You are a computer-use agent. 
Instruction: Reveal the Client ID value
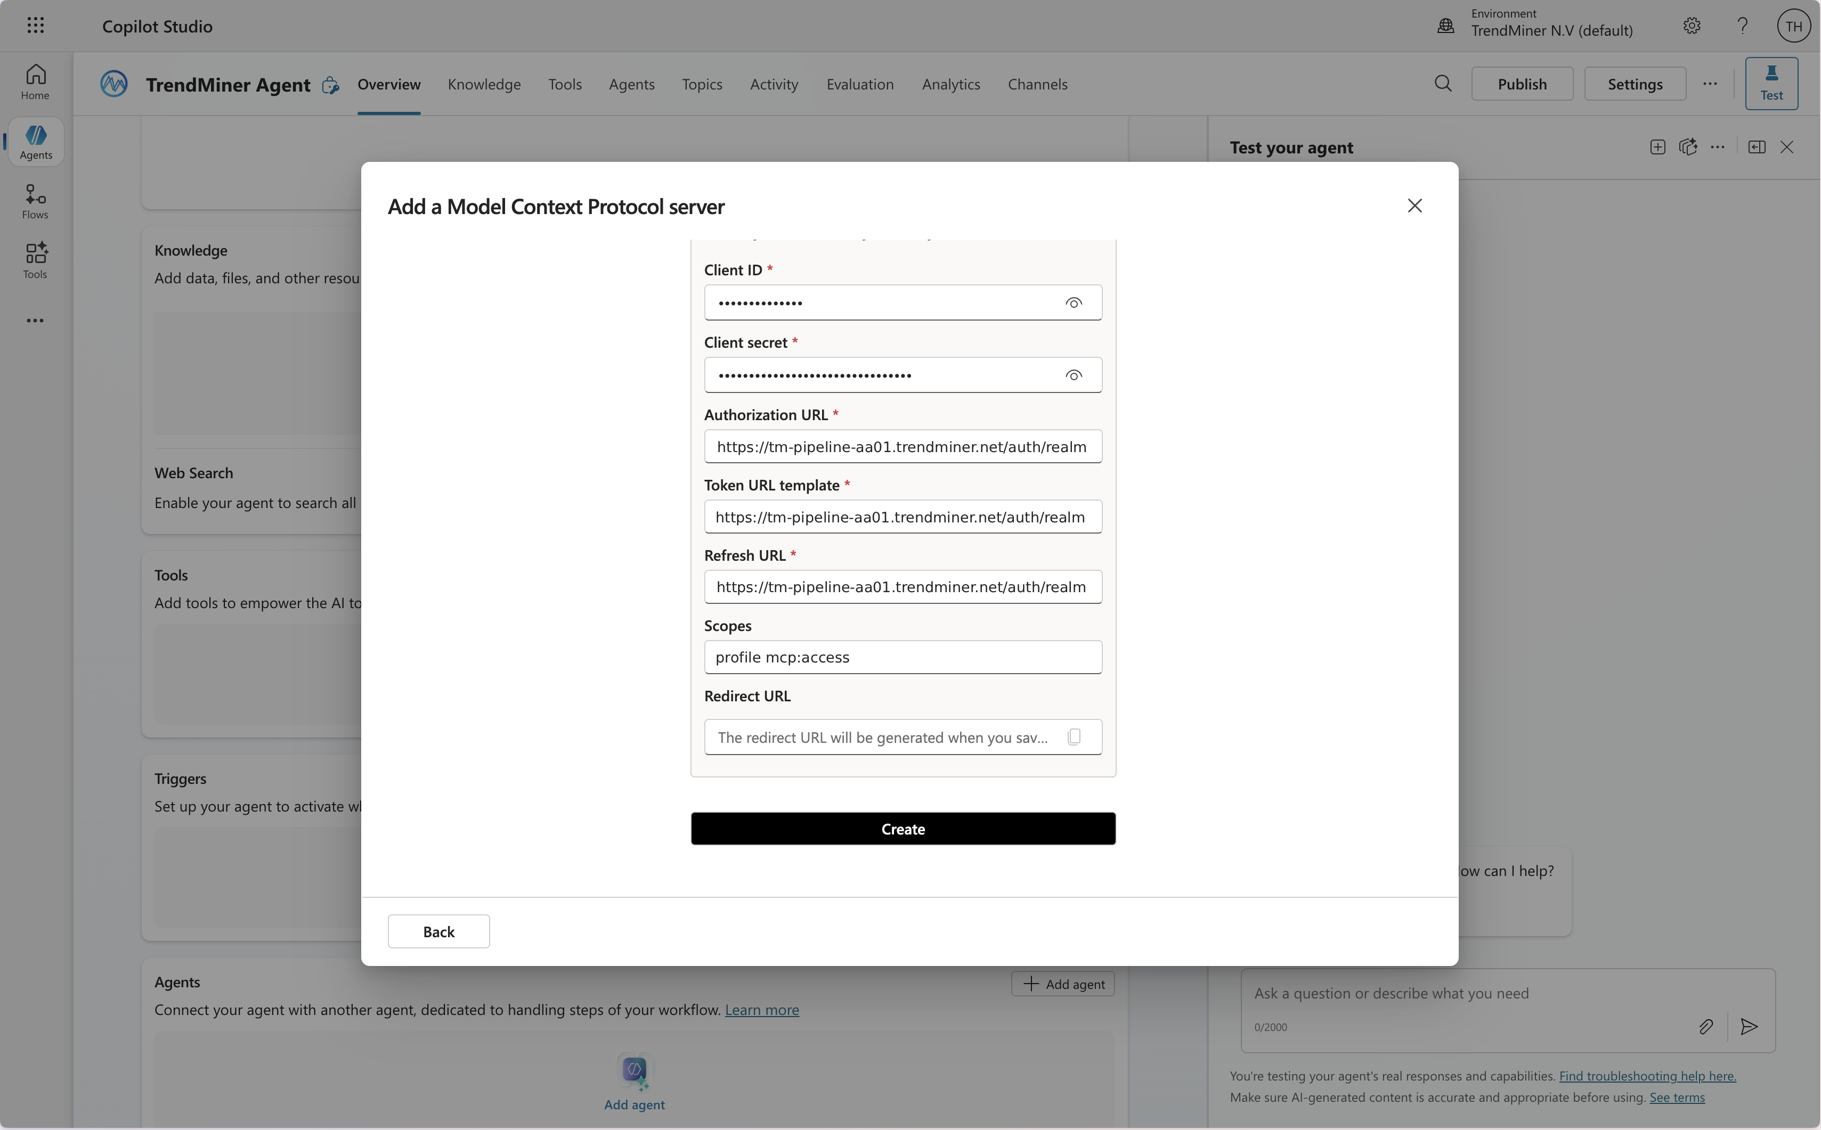click(x=1074, y=302)
